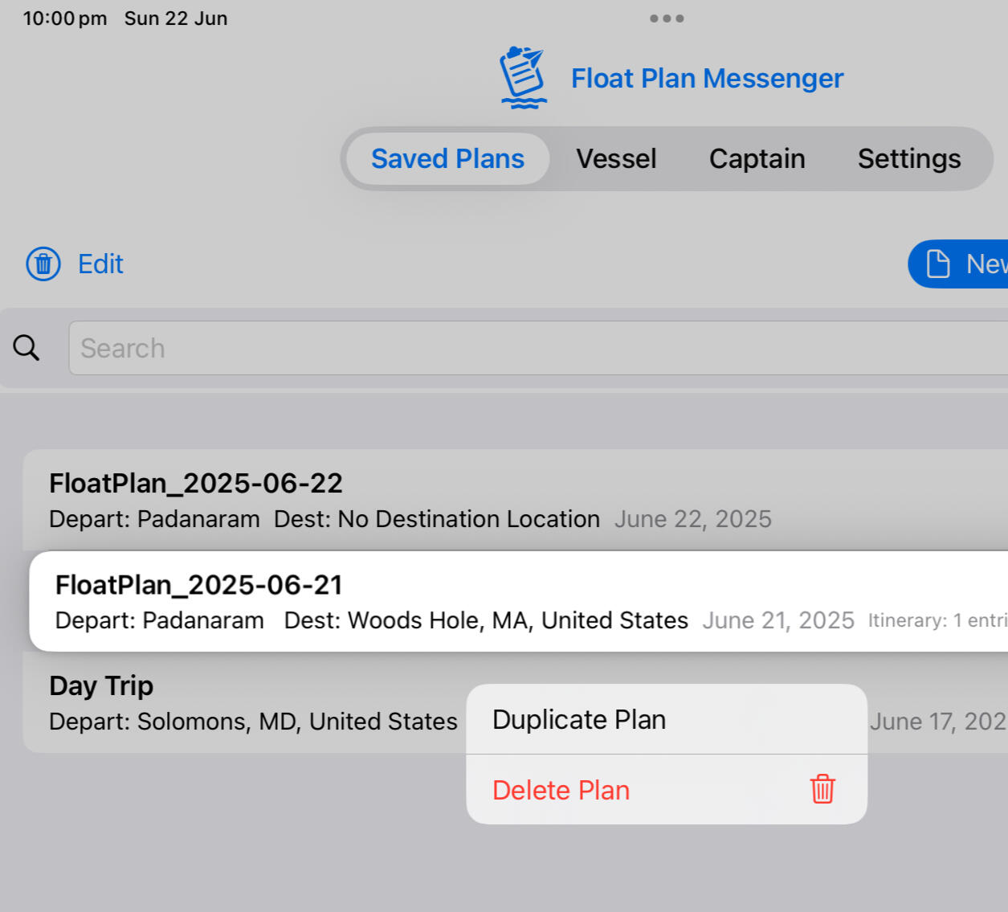Switch to the Saved Plans tab
Screen dimensions: 1008x912
point(447,159)
